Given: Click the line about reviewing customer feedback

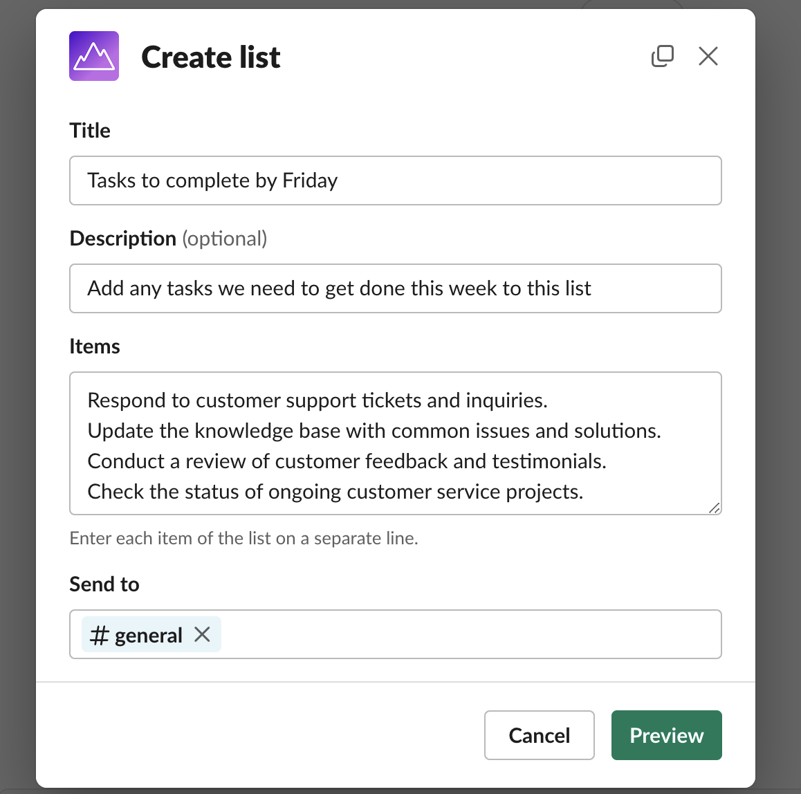Looking at the screenshot, I should click(x=346, y=461).
